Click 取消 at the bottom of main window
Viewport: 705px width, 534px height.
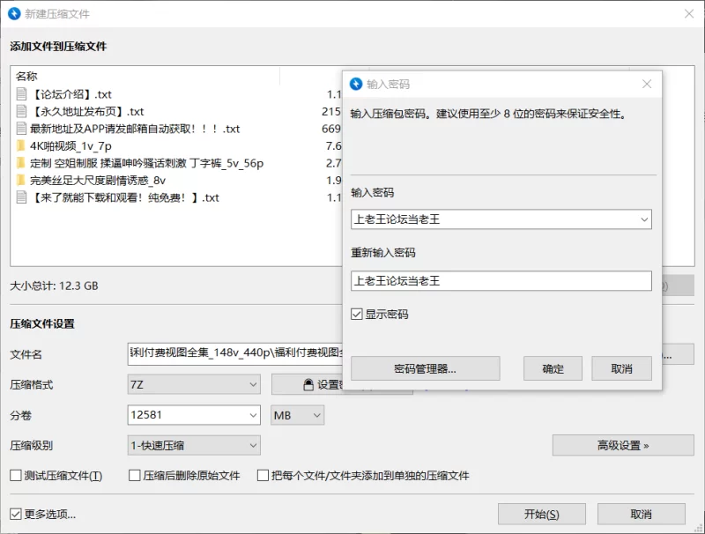pos(642,514)
